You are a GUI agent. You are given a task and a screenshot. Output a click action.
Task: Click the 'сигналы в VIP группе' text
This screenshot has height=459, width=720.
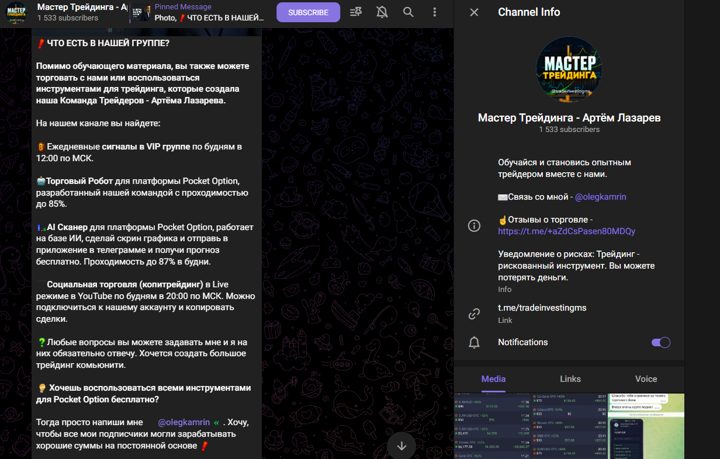pyautogui.click(x=146, y=146)
